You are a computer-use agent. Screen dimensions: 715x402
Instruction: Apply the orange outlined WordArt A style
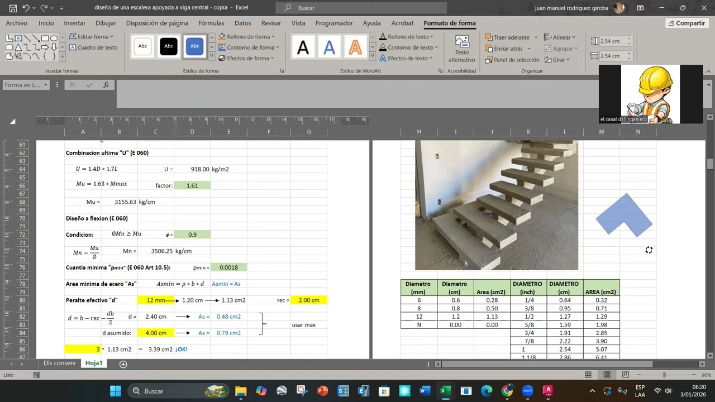(355, 47)
